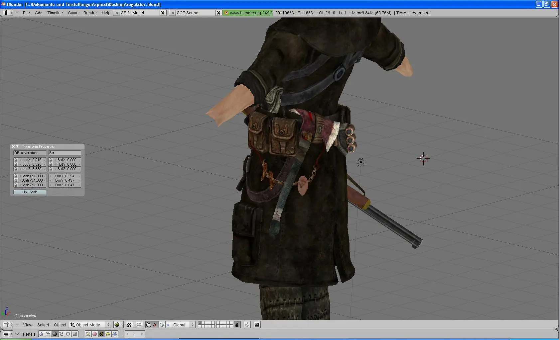Open the Material buttons red sphere icon
Screen dimensions: 560x340
tap(94, 334)
